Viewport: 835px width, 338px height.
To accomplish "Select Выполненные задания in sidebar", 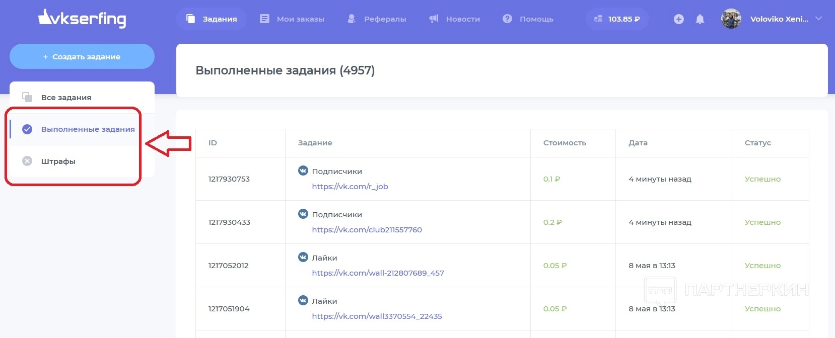I will click(88, 129).
